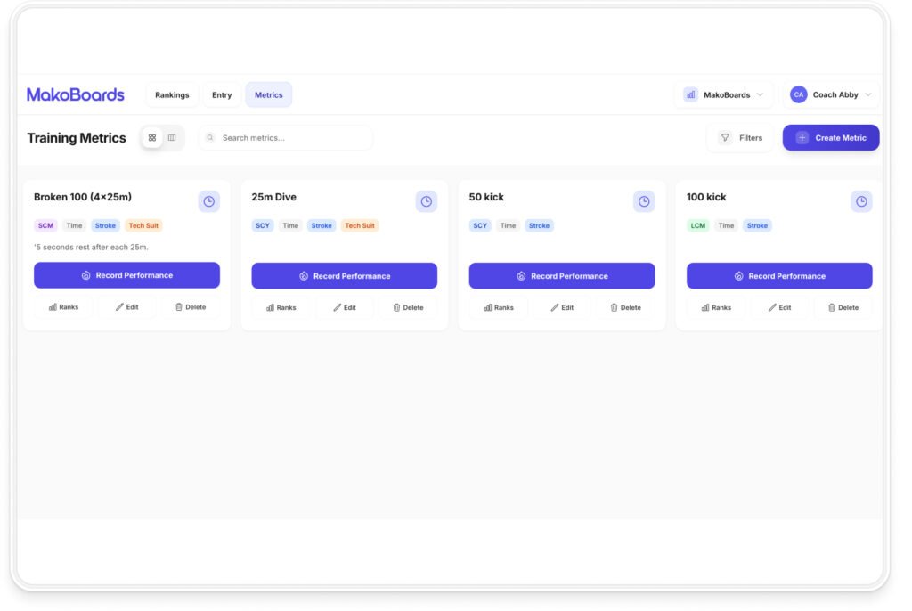The width and height of the screenshot is (912, 611).
Task: View Ranks for 100 kick
Action: tap(716, 307)
